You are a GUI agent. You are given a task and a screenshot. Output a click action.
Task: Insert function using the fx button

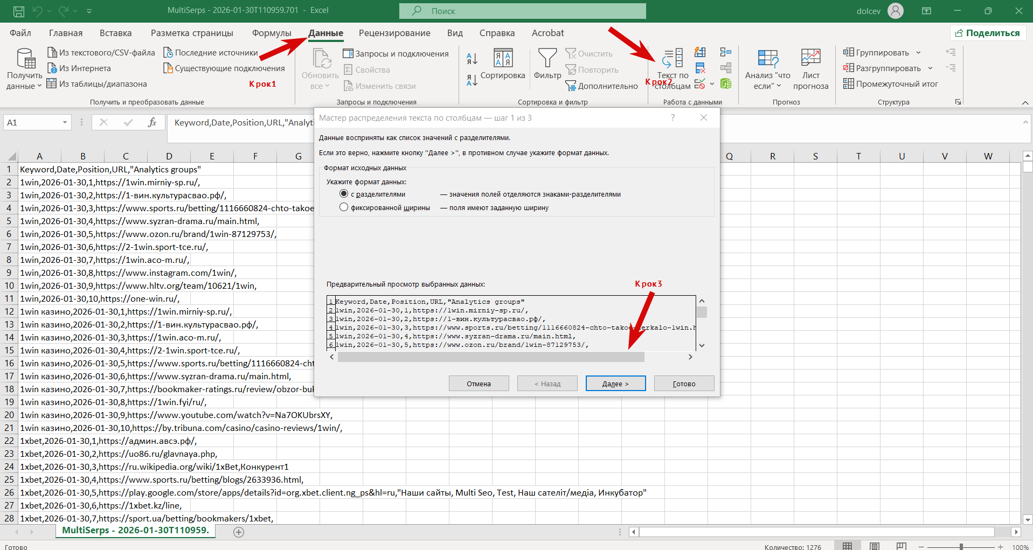click(x=152, y=122)
